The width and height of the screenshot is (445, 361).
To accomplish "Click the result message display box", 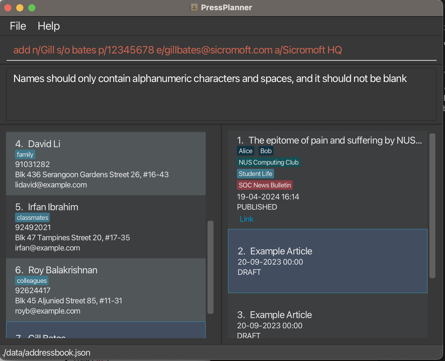I will pos(221,94).
